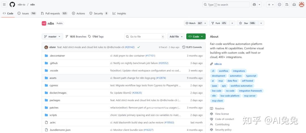The height and width of the screenshot is (133, 306).
Task: Click the GitHub logo icon
Action: coord(12,5)
